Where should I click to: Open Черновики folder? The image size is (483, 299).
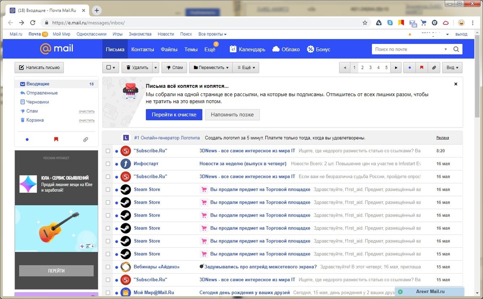pyautogui.click(x=37, y=102)
